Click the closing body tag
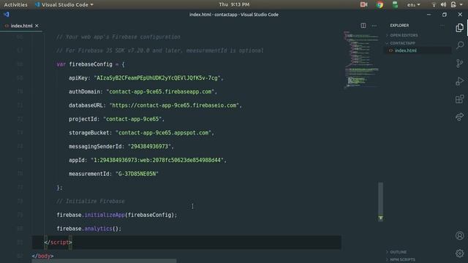 pyautogui.click(x=42, y=256)
